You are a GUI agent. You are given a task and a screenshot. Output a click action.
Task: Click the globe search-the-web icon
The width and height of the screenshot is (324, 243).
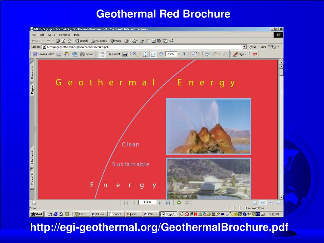(x=75, y=54)
